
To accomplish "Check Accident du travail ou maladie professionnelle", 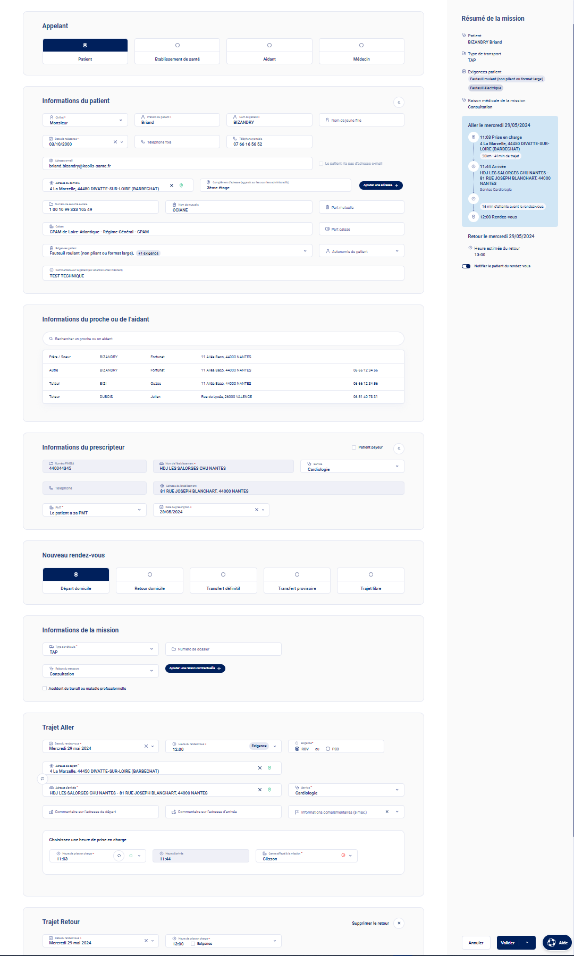I will point(45,688).
